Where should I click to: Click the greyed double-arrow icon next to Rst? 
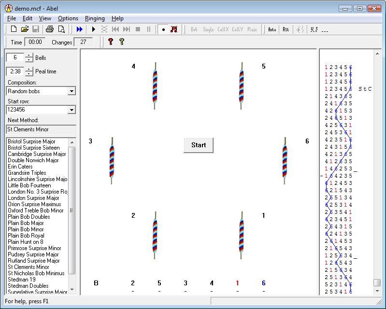pos(300,29)
